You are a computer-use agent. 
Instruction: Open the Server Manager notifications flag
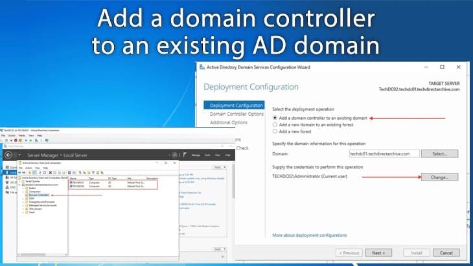click(185, 155)
